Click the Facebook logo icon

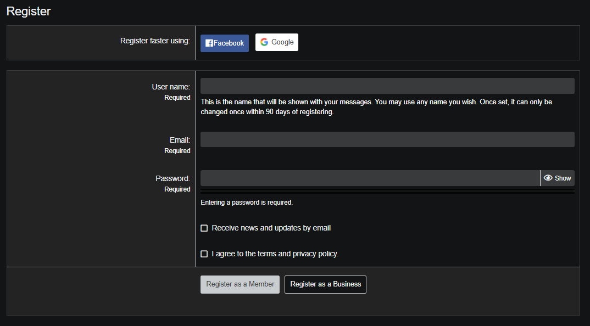pyautogui.click(x=209, y=43)
